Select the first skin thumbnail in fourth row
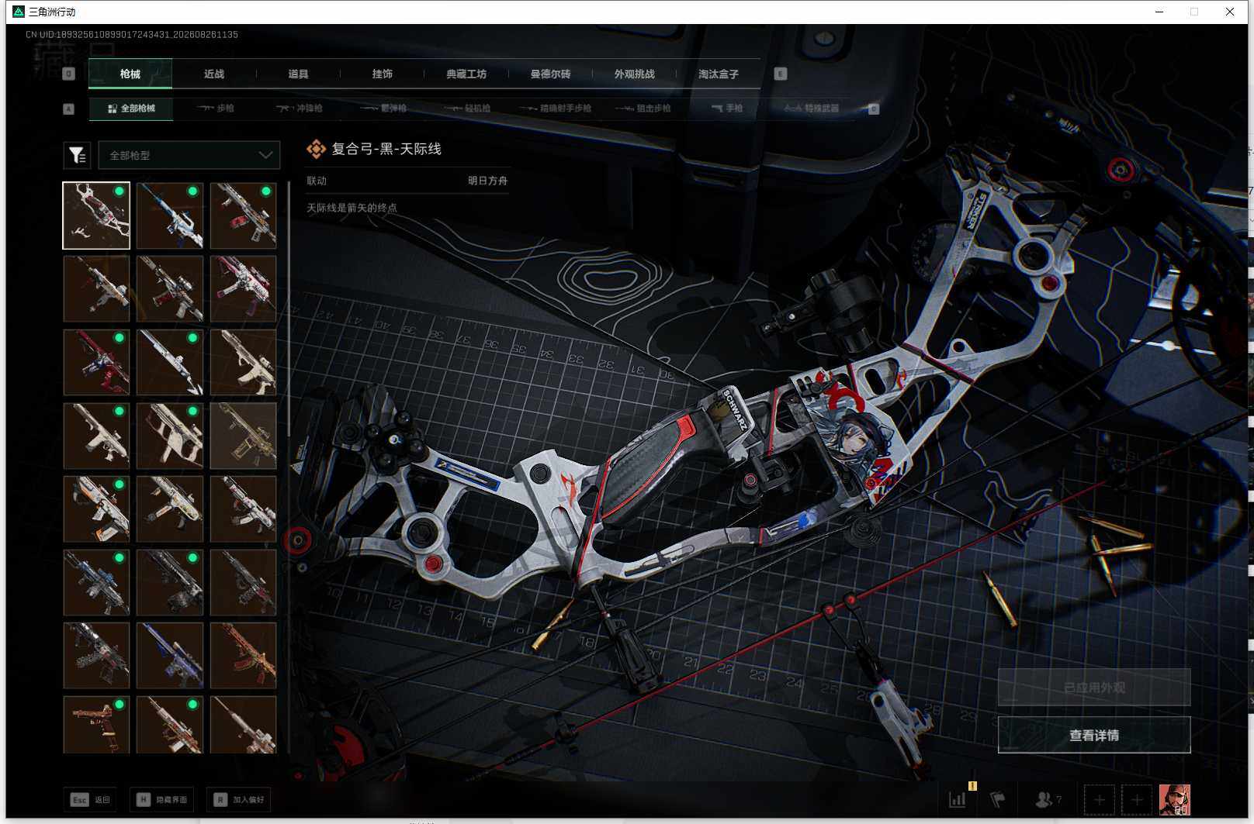Image resolution: width=1254 pixels, height=824 pixels. point(96,436)
